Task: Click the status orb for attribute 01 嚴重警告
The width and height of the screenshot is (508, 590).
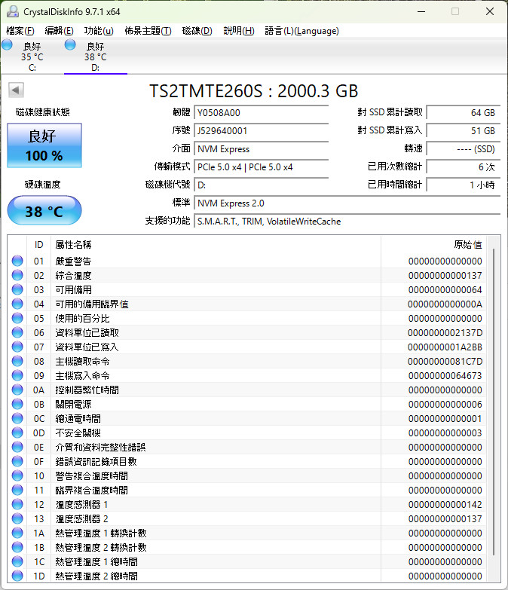Action: (17, 261)
